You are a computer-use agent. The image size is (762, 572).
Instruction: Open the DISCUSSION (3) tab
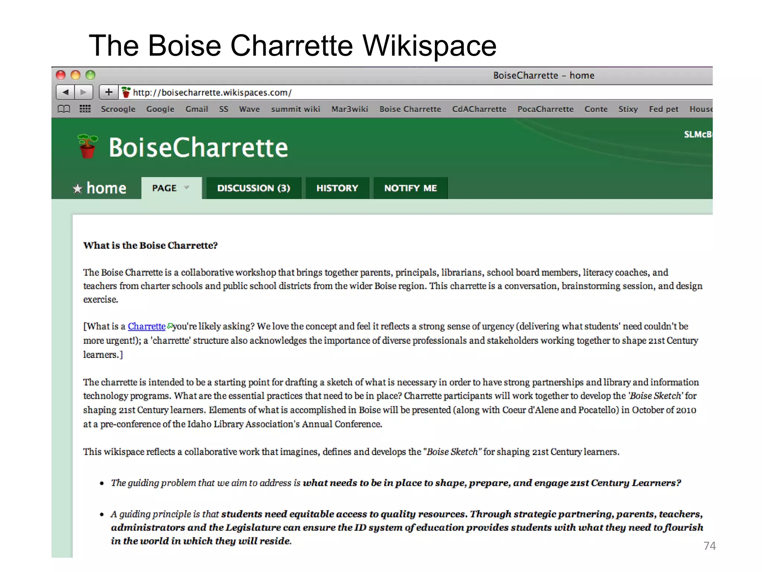coord(253,188)
